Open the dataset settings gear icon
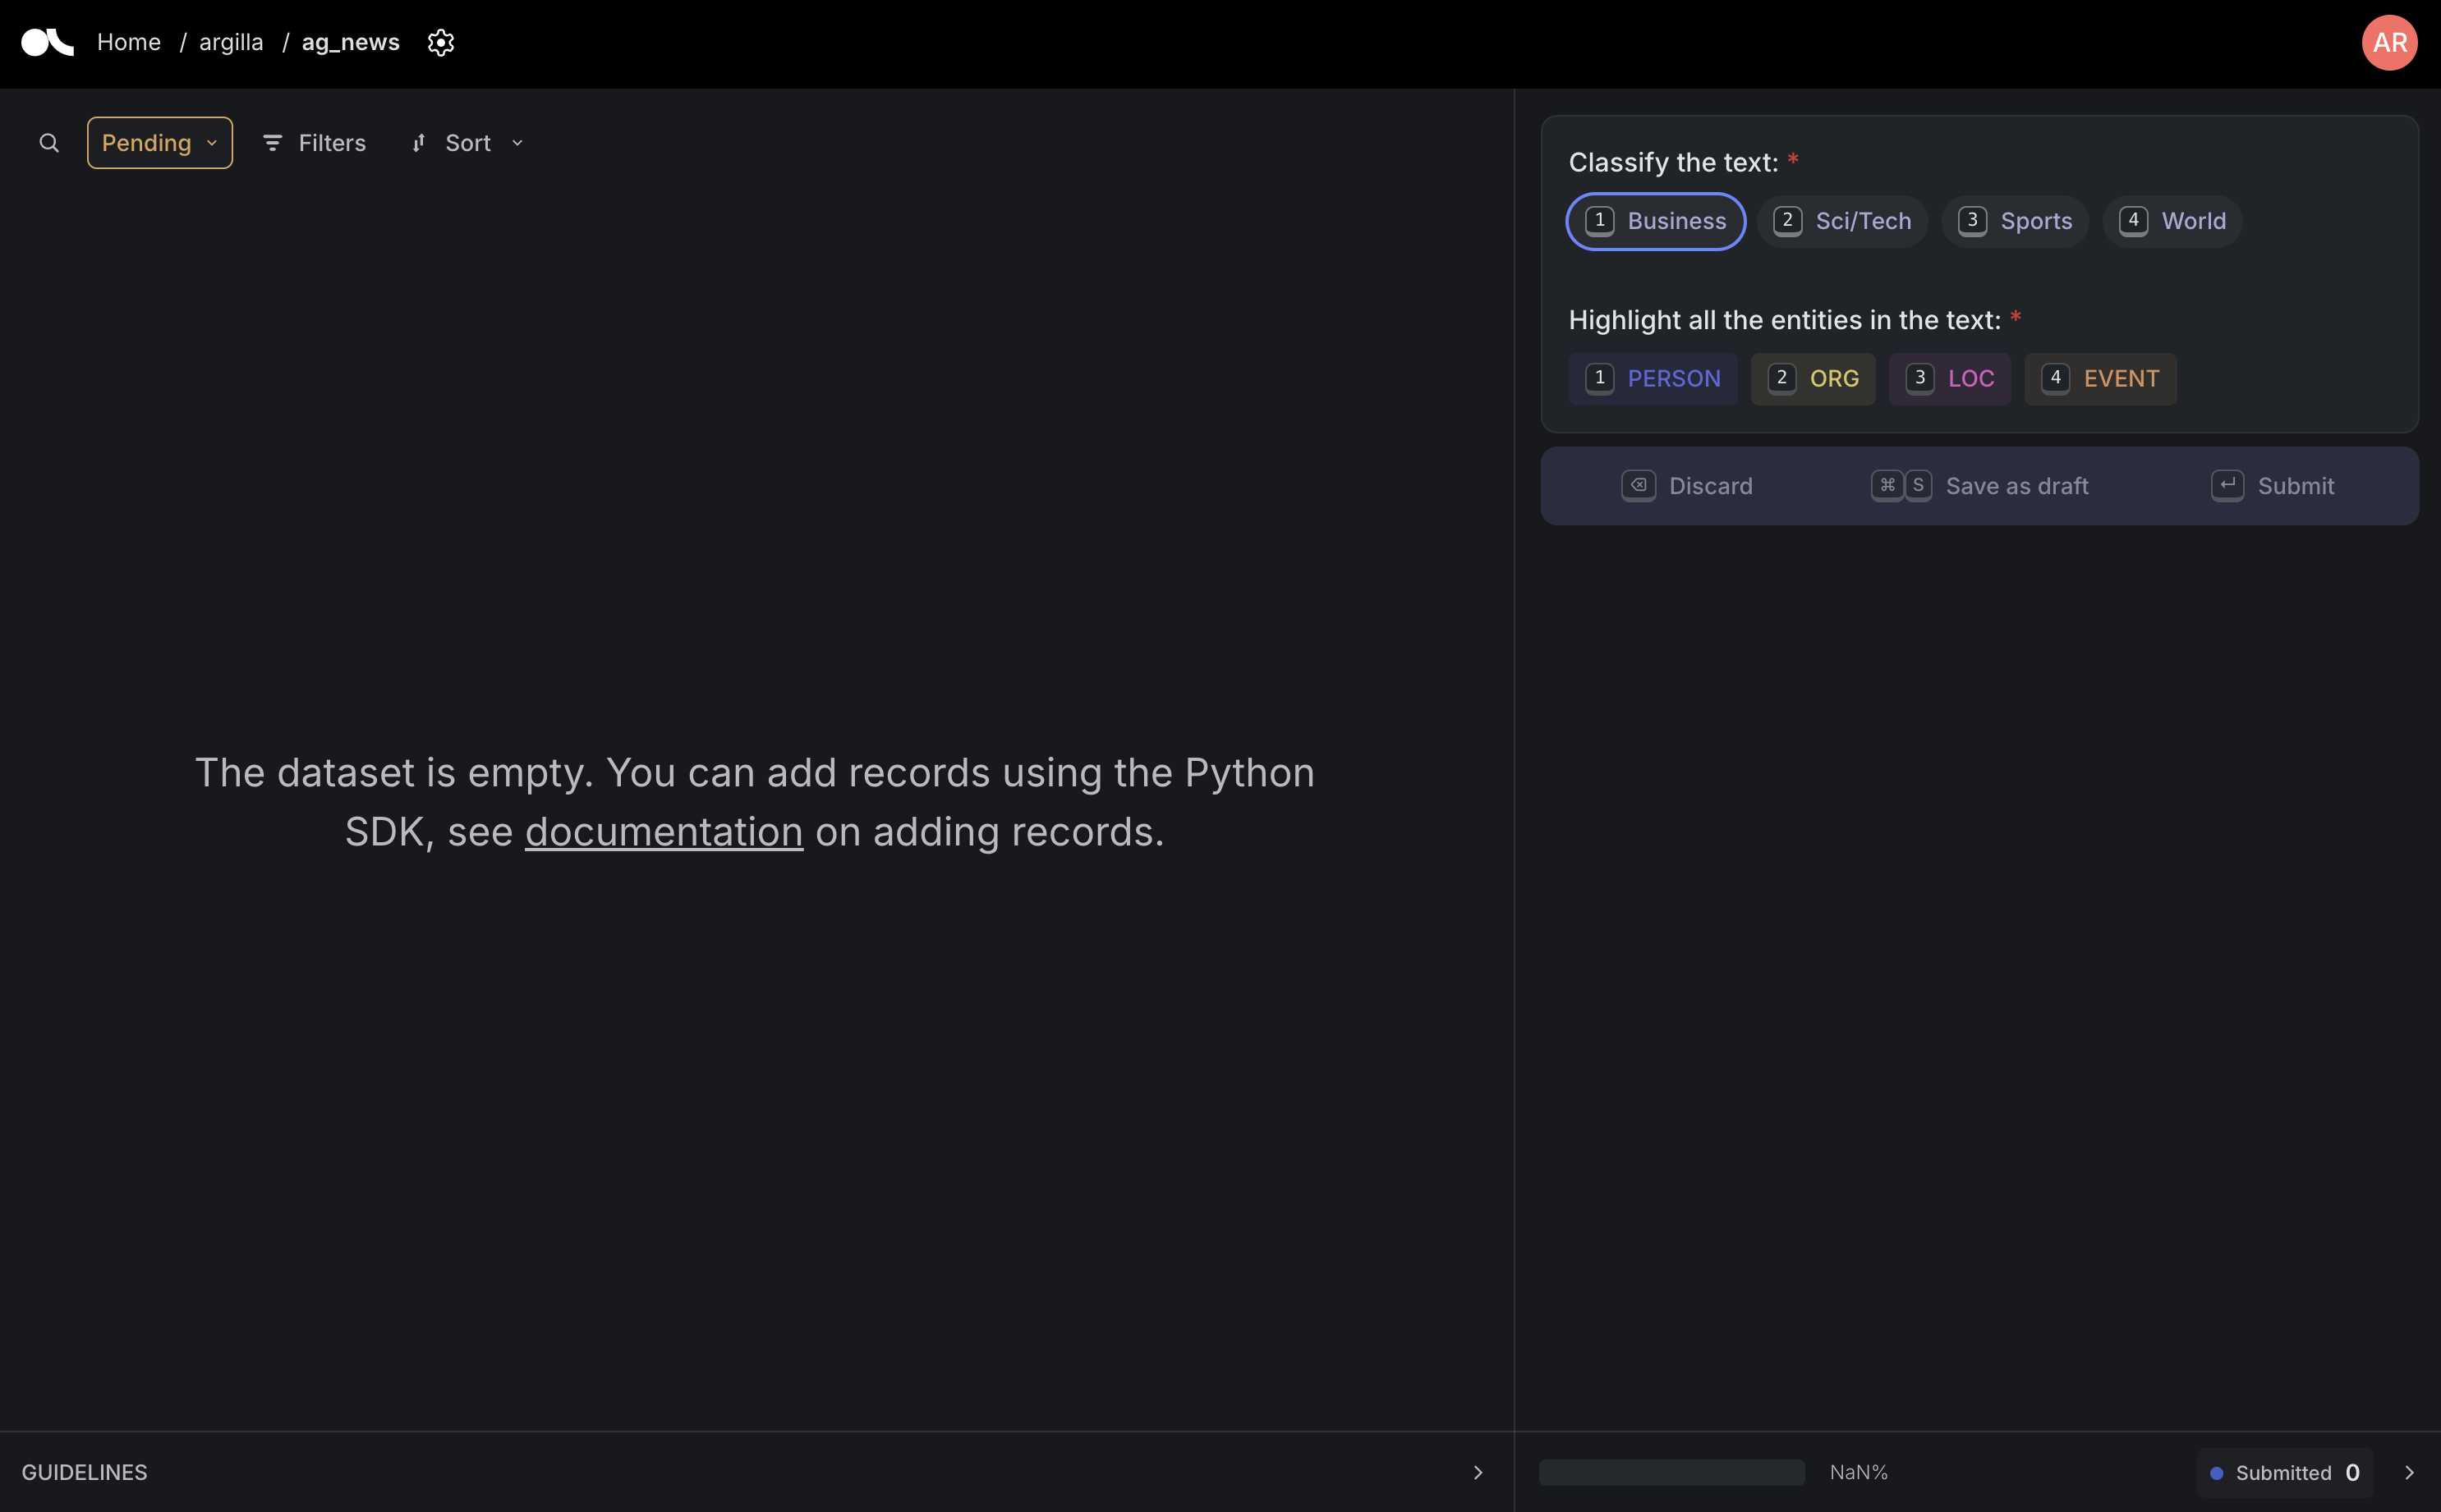This screenshot has width=2441, height=1512. 440,42
